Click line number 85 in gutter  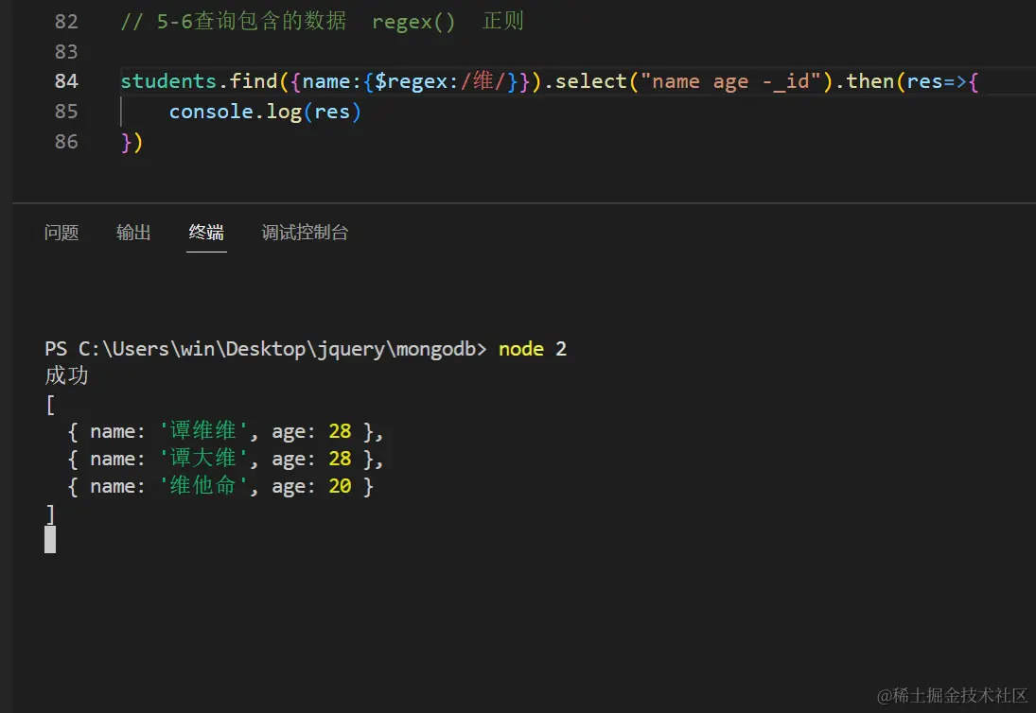point(66,112)
